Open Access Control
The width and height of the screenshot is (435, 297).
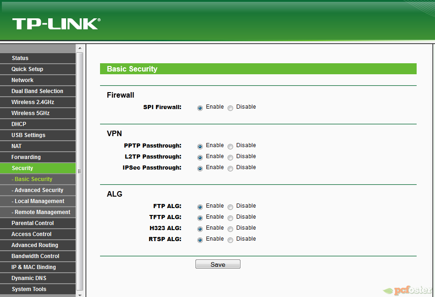pyautogui.click(x=38, y=234)
